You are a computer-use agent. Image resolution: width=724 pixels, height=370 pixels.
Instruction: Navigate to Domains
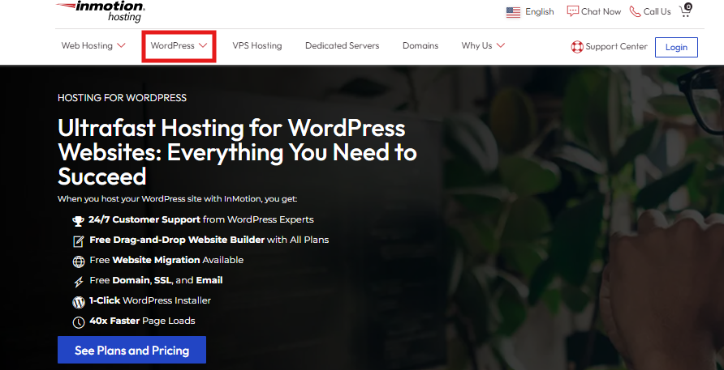(420, 45)
